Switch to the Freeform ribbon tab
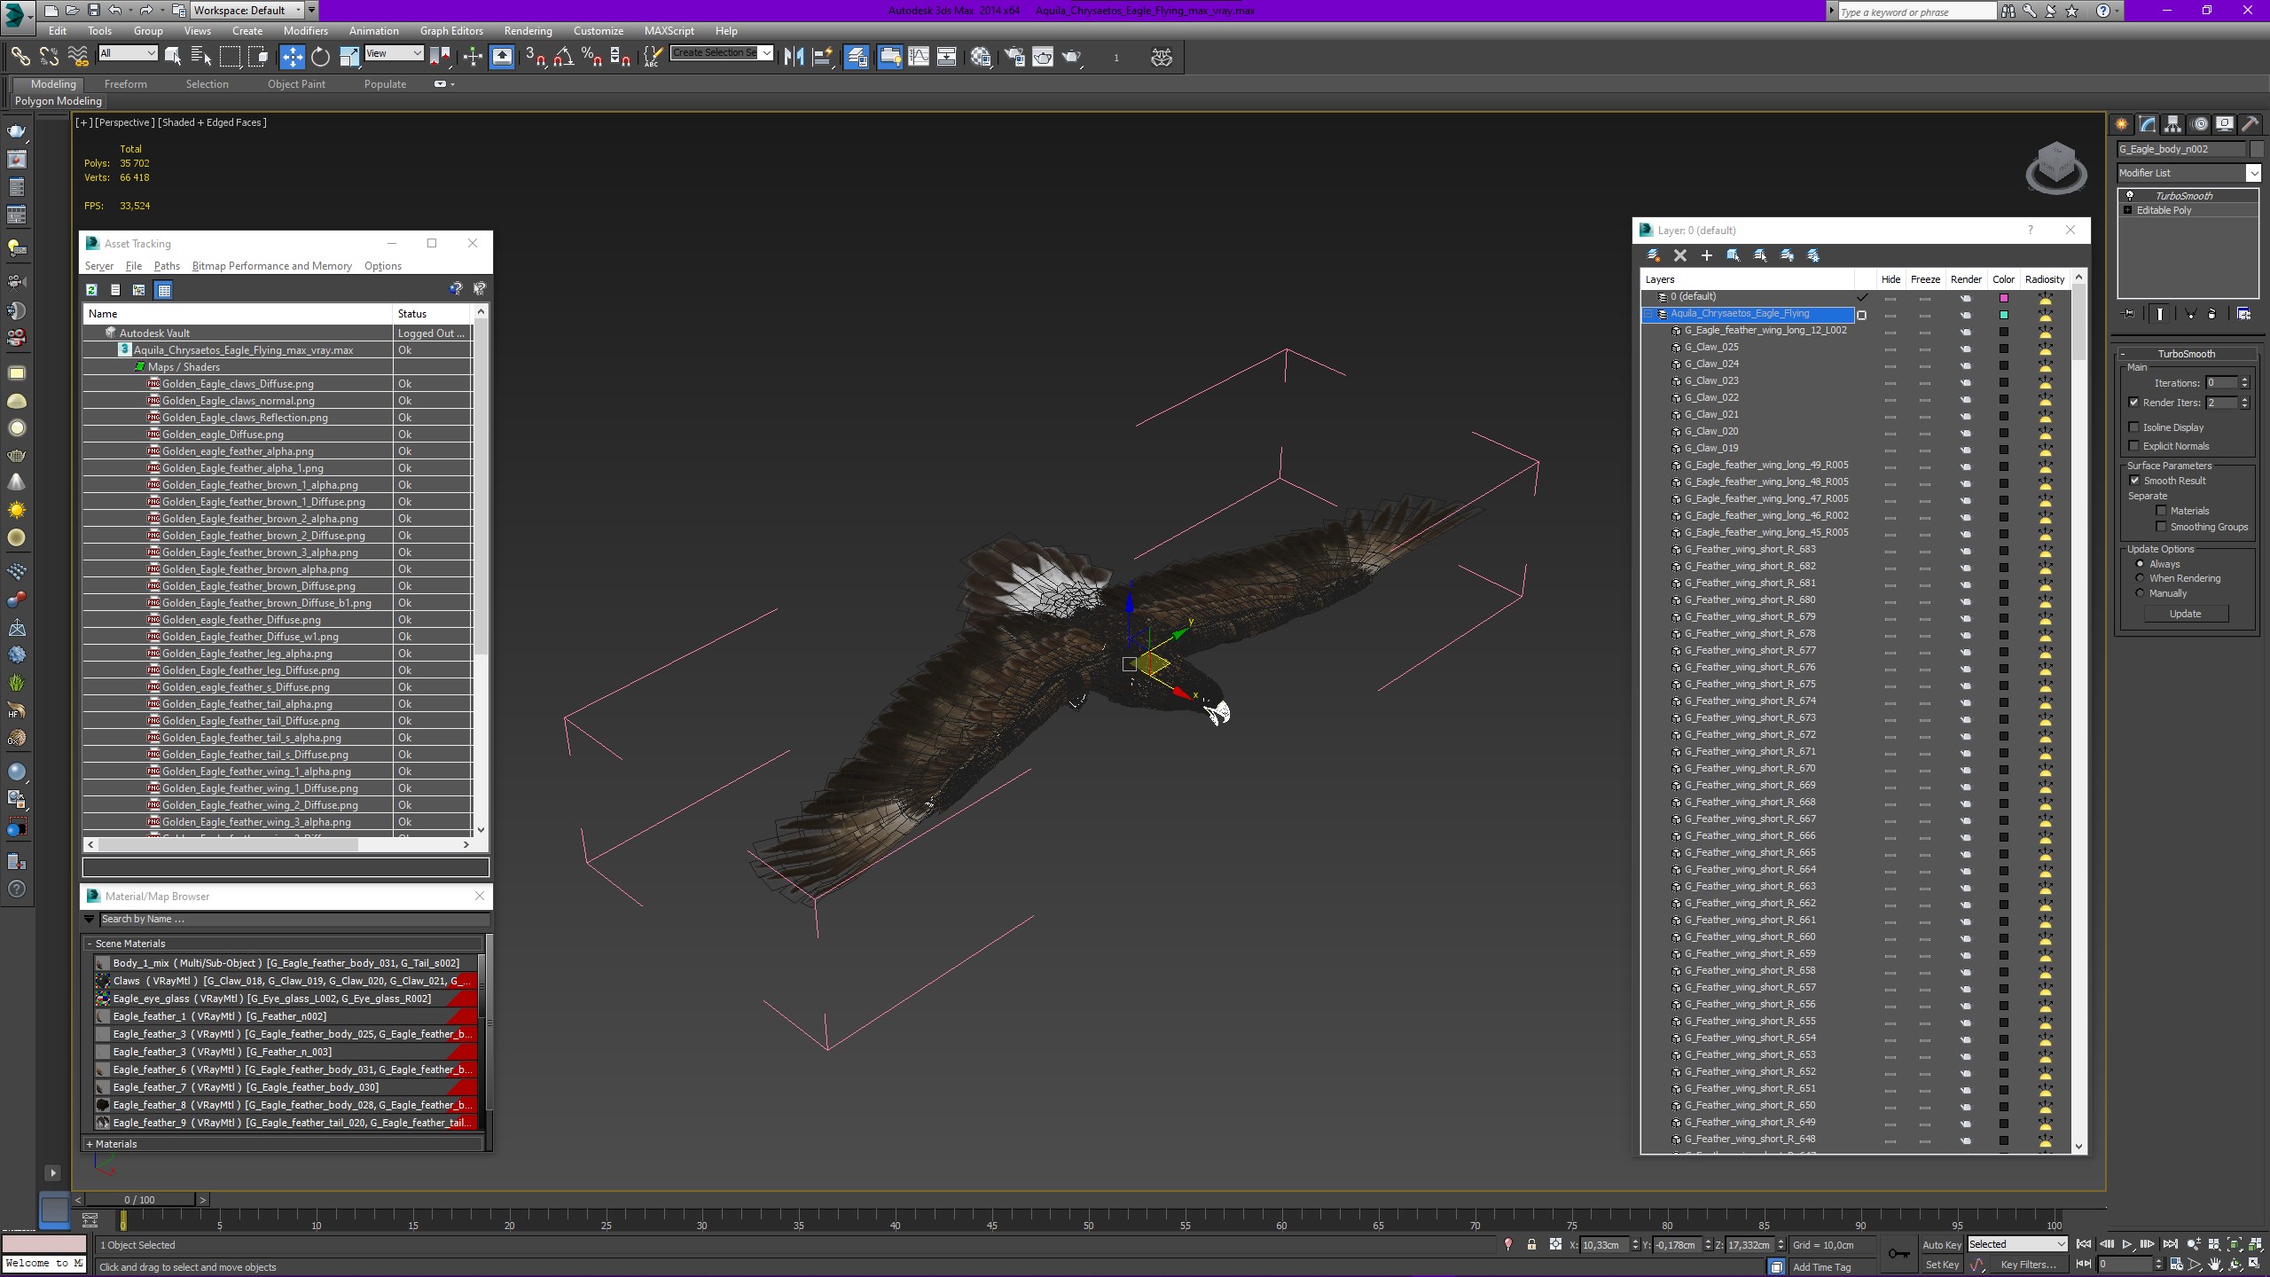 (x=126, y=84)
